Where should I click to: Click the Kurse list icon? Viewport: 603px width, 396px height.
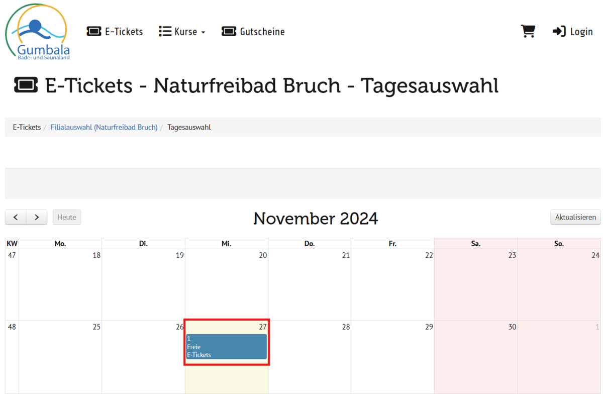point(165,32)
